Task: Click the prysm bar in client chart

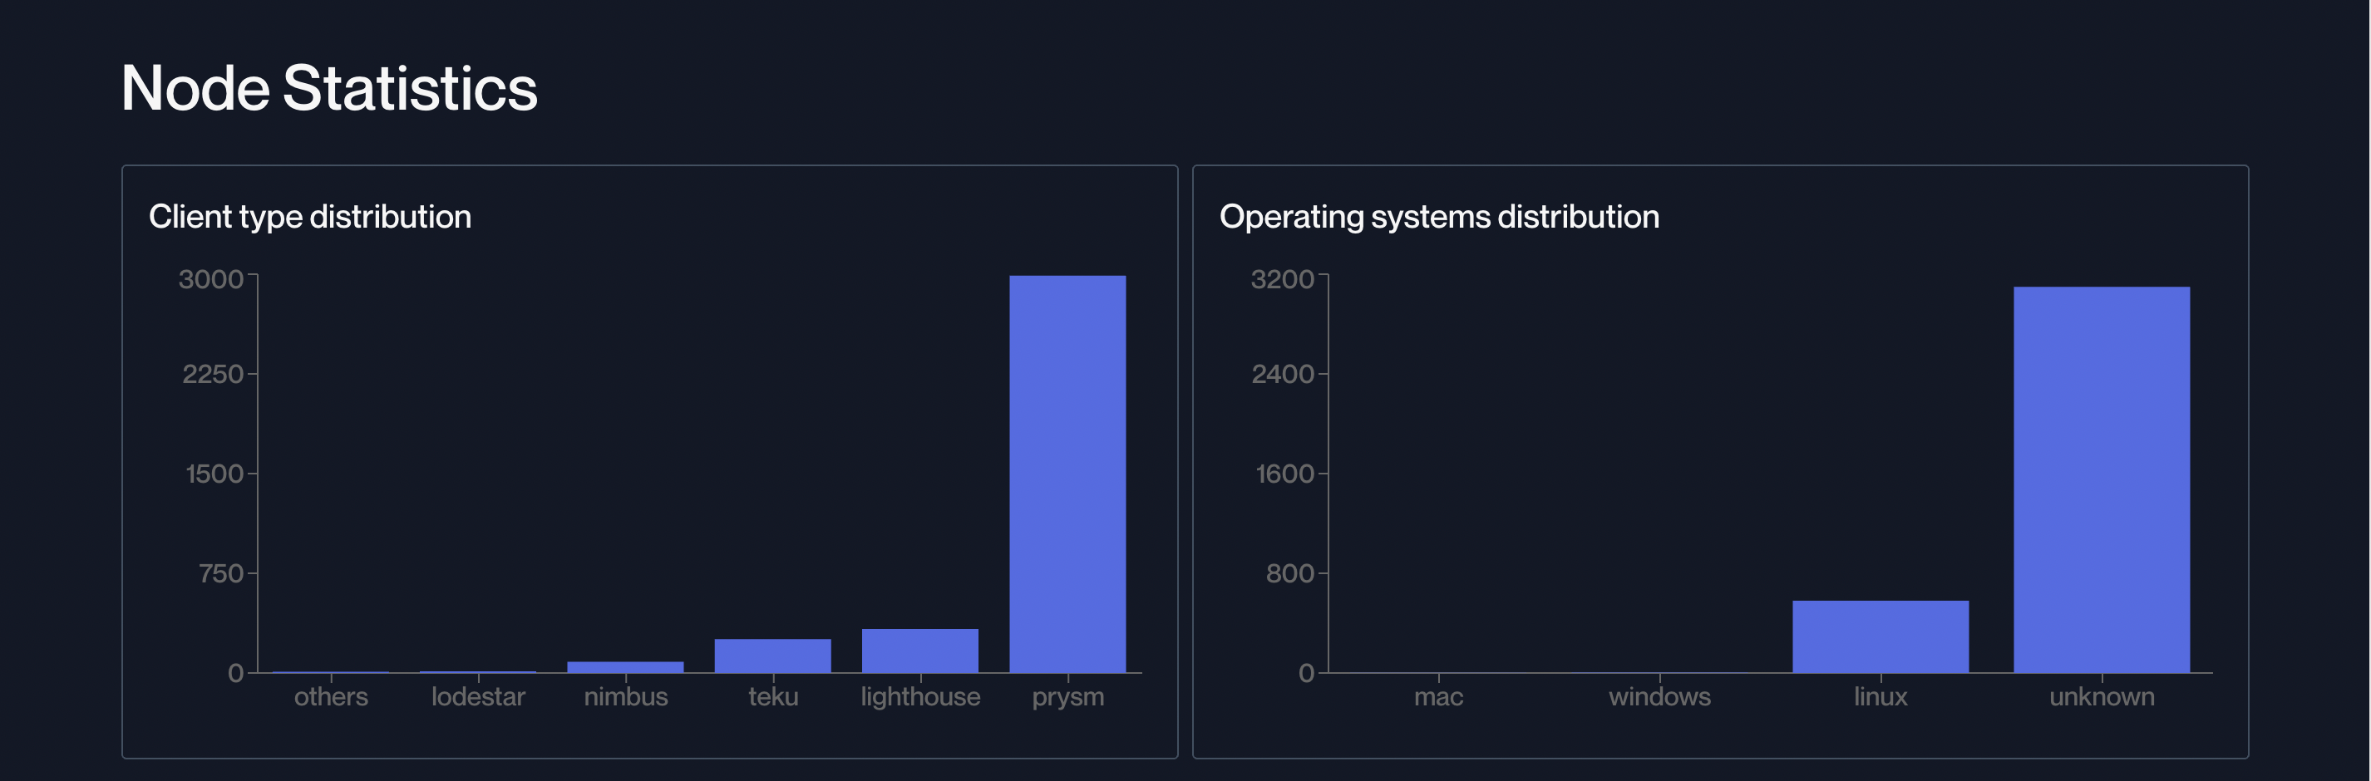Action: point(1067,474)
